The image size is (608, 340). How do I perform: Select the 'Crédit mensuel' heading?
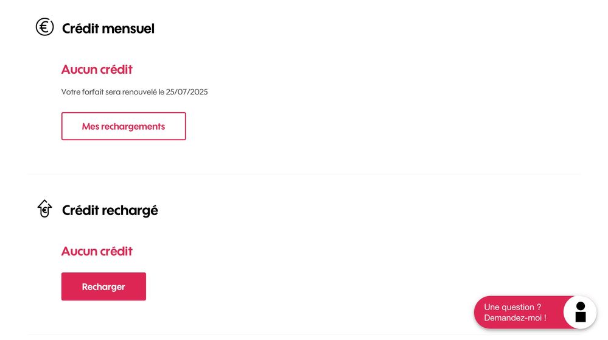tap(108, 28)
